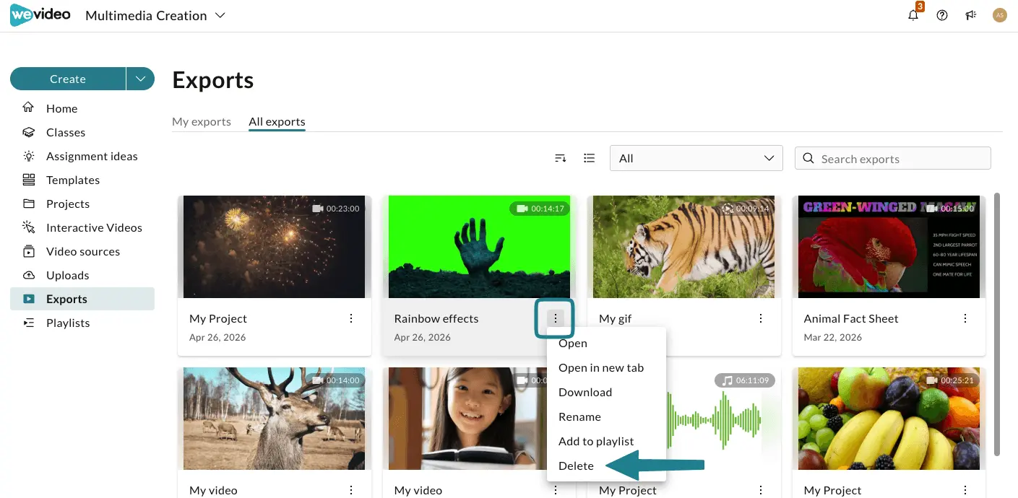
Task: Select Exports in the sidebar
Action: click(82, 299)
